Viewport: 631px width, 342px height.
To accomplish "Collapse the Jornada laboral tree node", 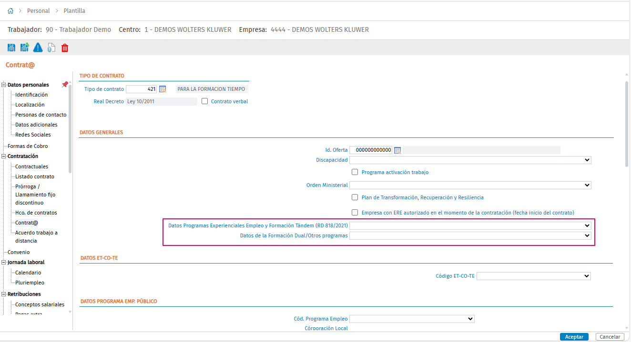I will pos(4,263).
